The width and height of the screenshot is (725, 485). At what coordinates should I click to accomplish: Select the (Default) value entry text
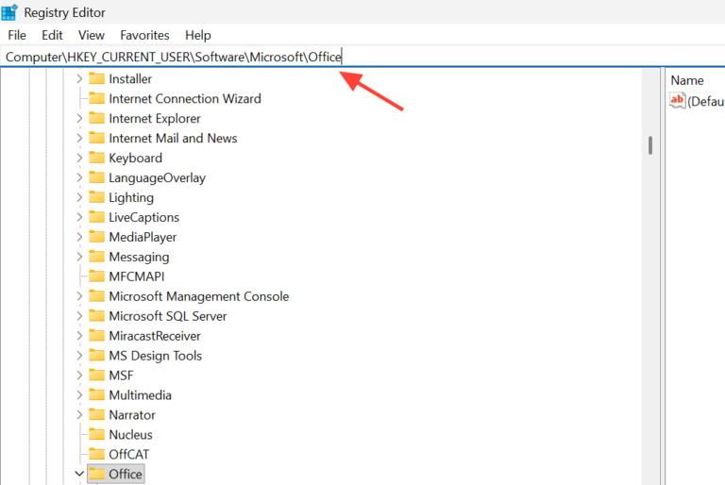click(706, 101)
